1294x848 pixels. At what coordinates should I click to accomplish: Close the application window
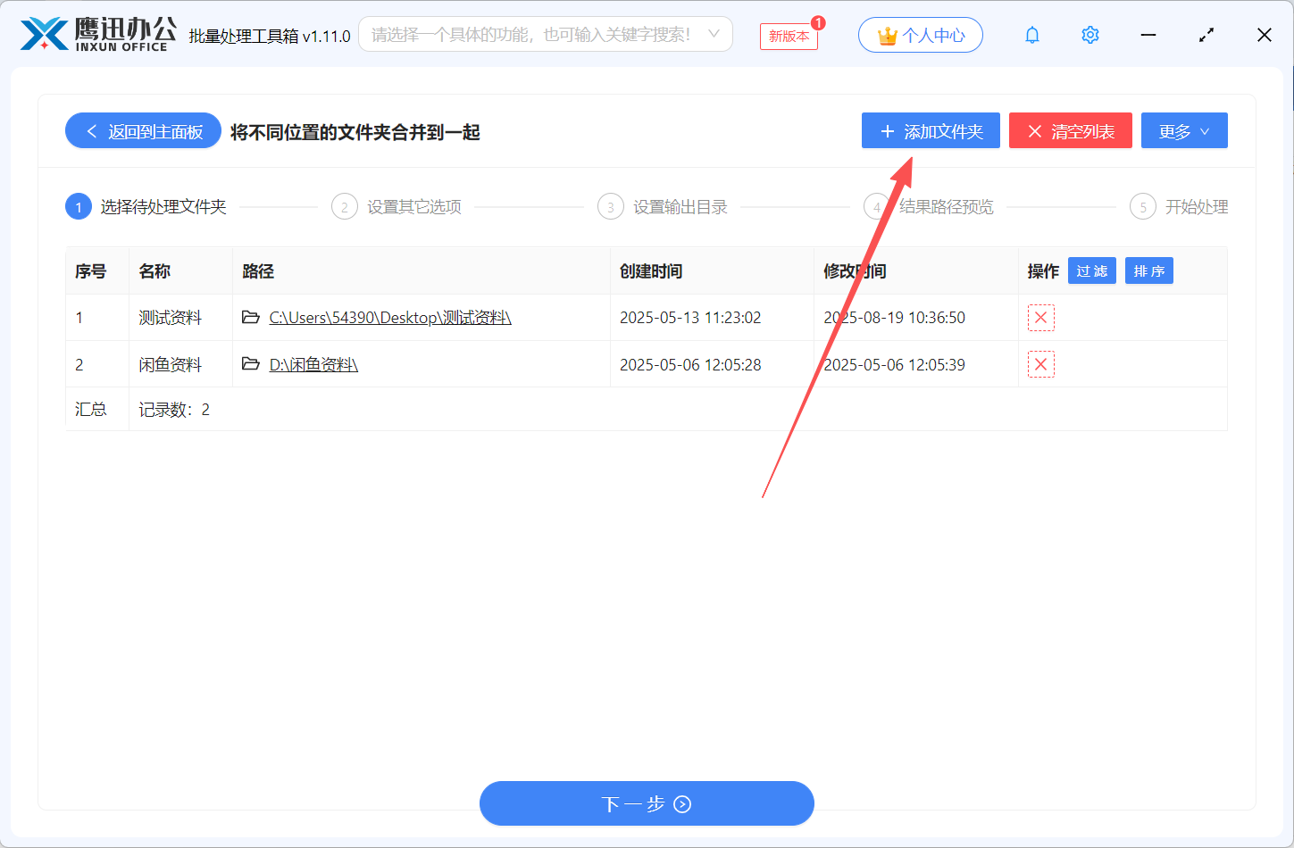pyautogui.click(x=1265, y=35)
